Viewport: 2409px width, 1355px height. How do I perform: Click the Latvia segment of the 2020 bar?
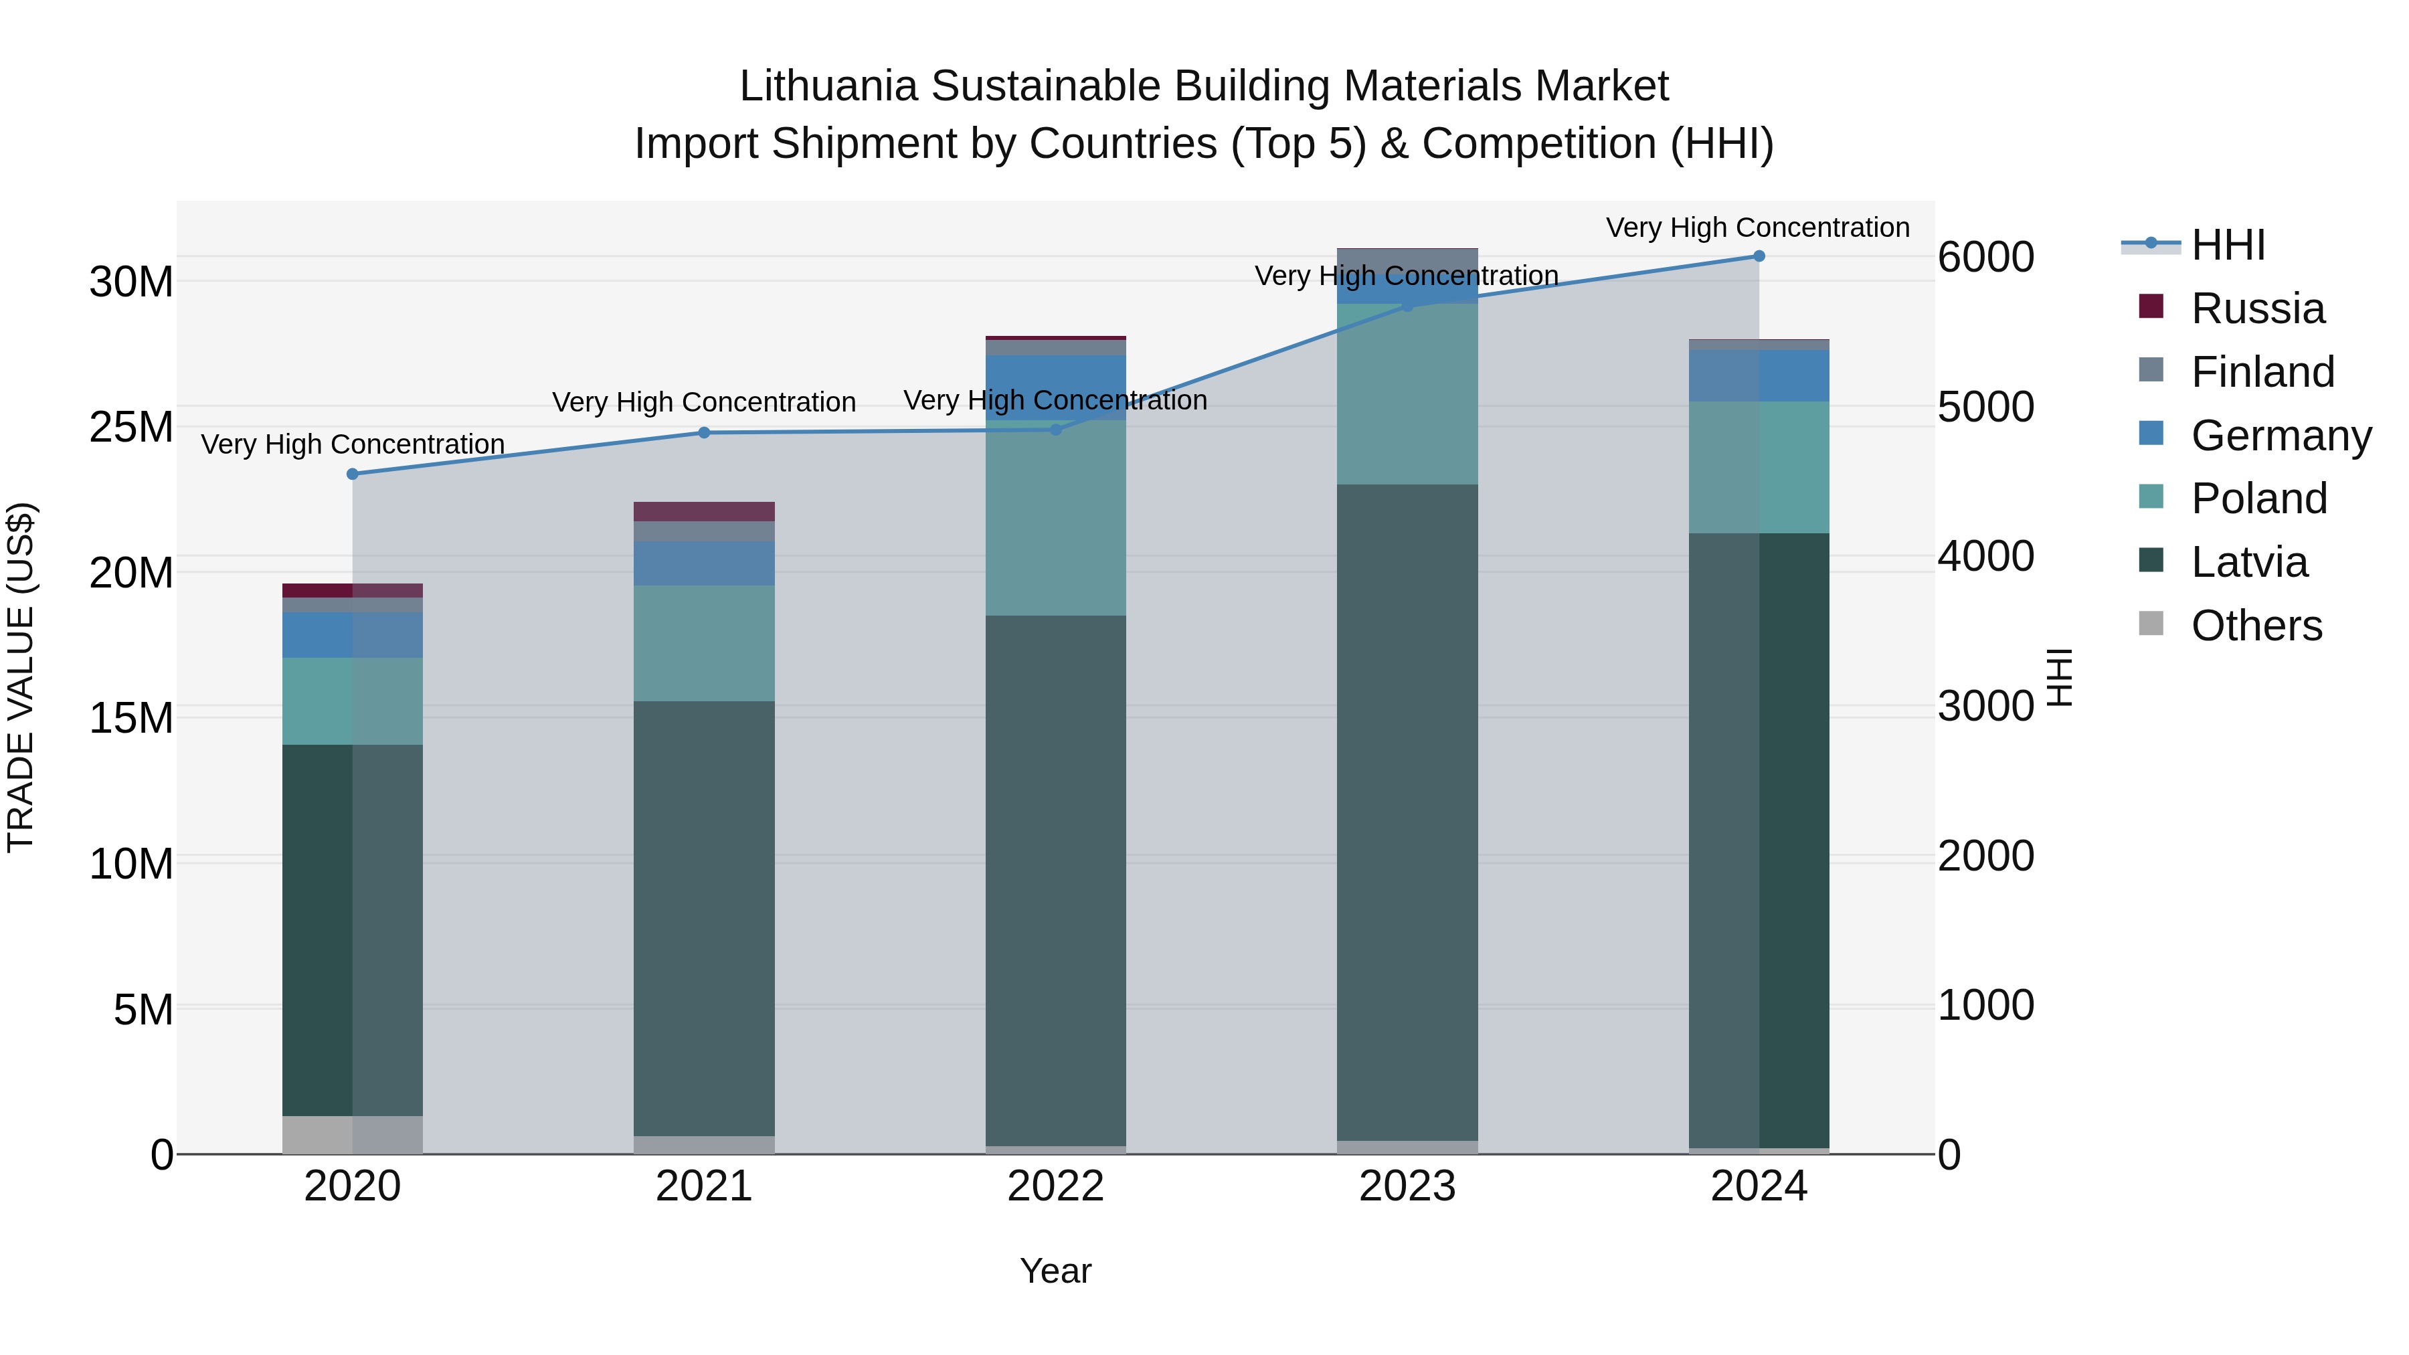[x=353, y=931]
